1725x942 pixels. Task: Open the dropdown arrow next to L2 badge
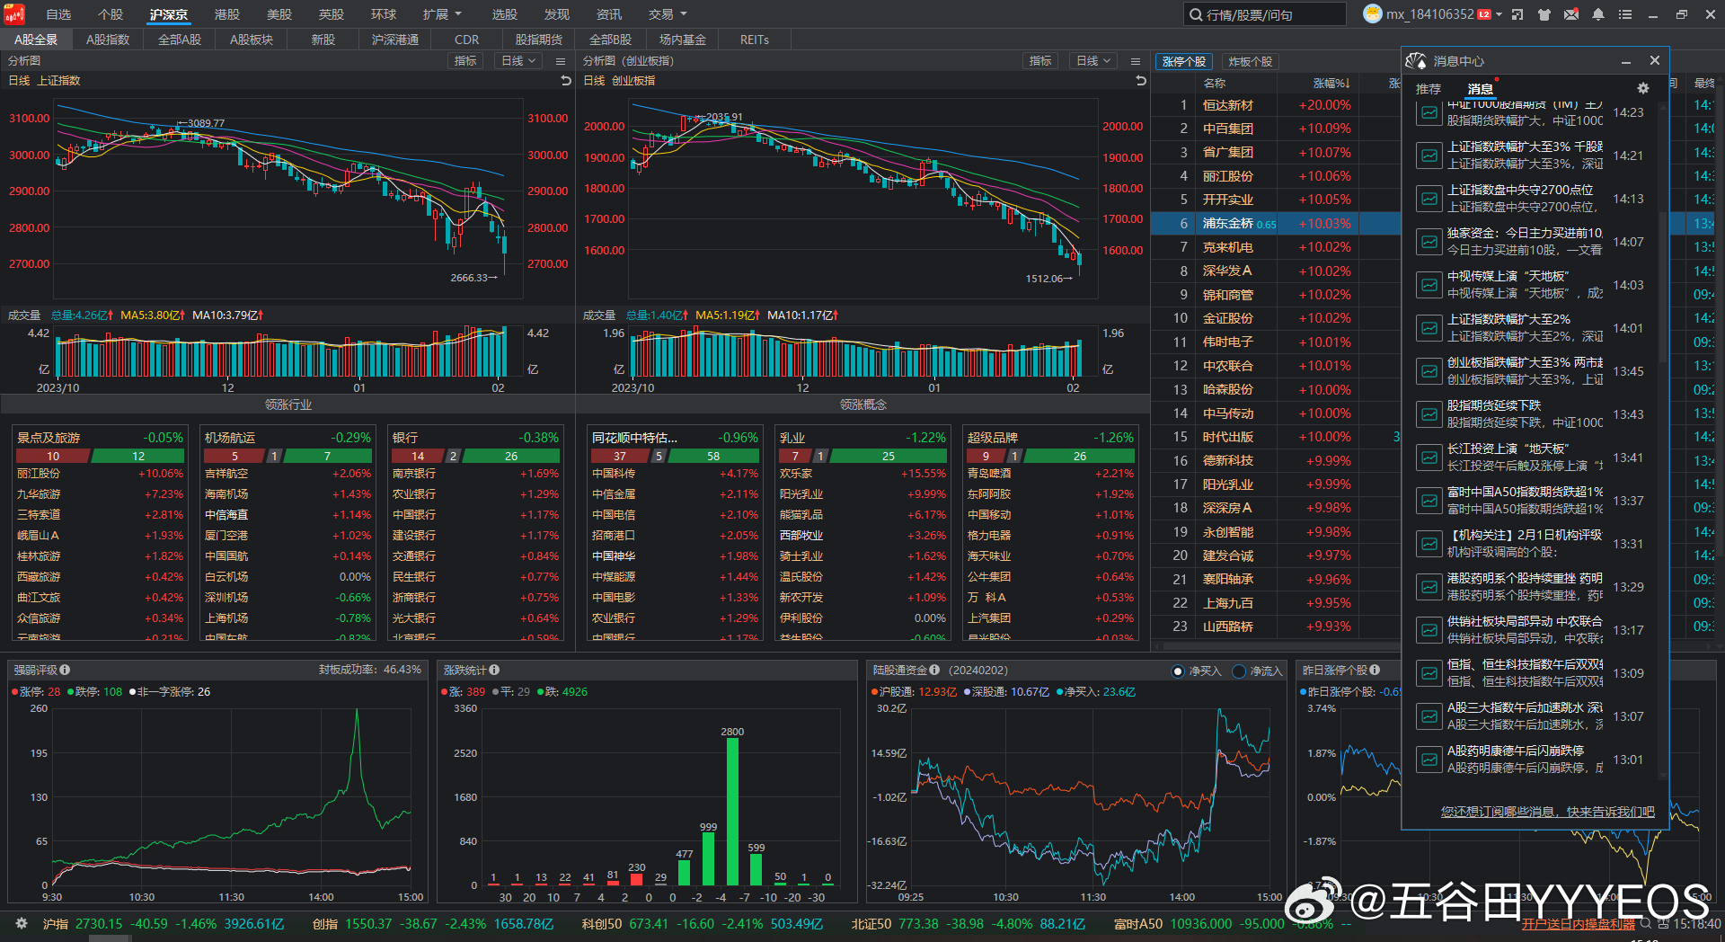pyautogui.click(x=1499, y=13)
